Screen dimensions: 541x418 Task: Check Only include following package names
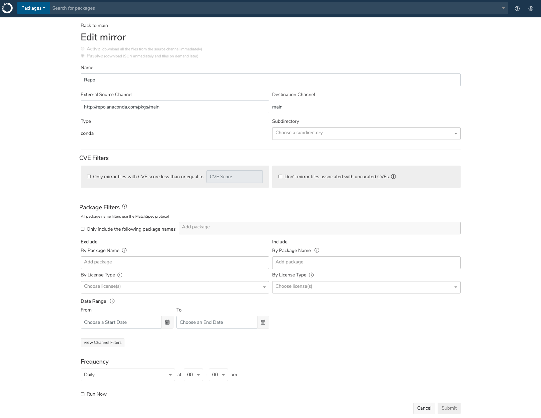point(83,229)
